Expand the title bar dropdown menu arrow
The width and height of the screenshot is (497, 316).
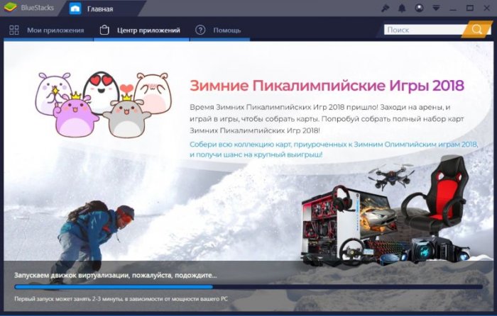click(x=436, y=9)
